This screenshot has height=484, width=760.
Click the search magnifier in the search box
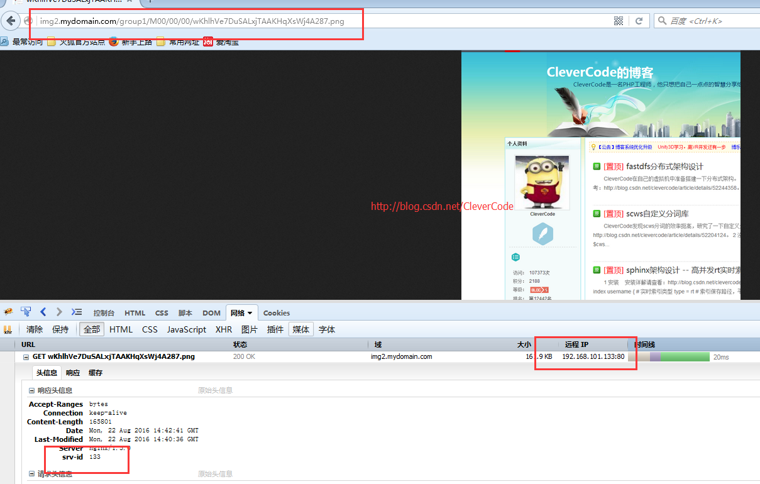(662, 21)
